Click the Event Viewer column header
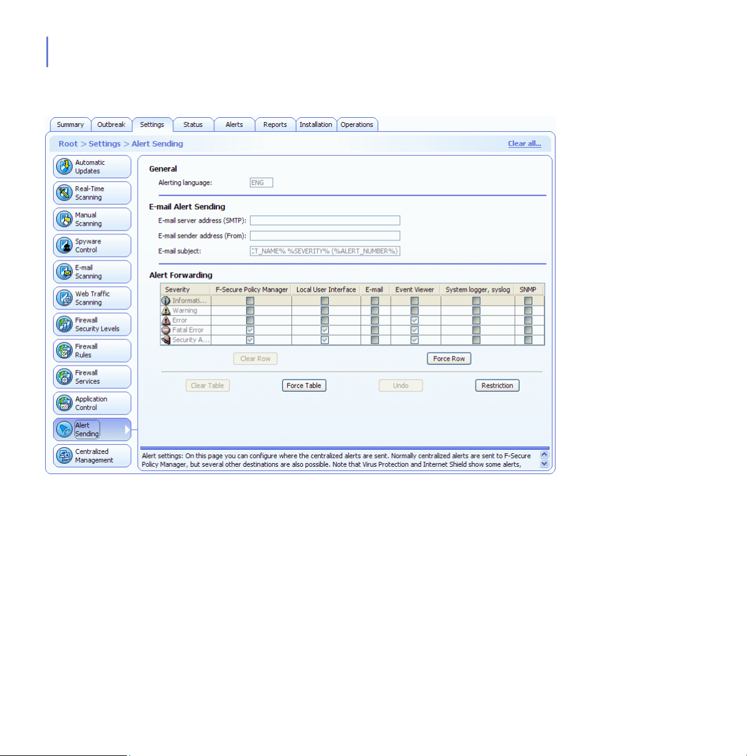 [415, 290]
